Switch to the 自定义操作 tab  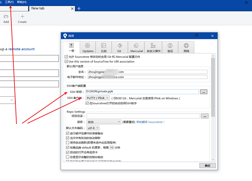(x=153, y=47)
